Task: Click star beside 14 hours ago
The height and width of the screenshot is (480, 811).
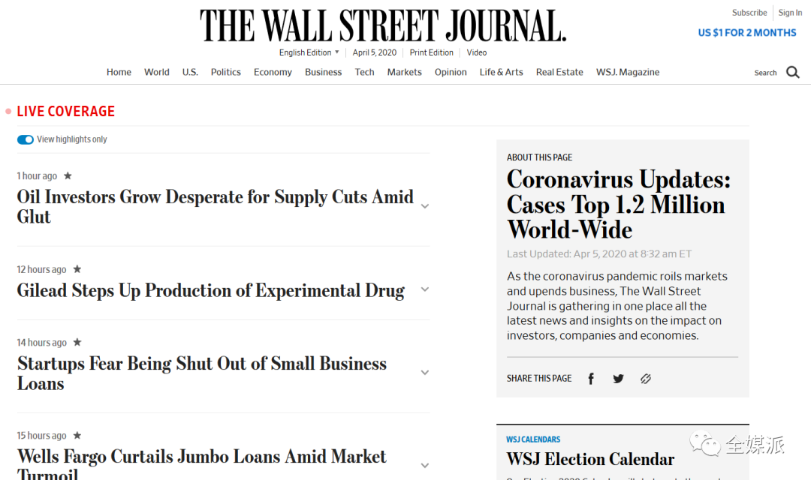Action: click(x=77, y=342)
